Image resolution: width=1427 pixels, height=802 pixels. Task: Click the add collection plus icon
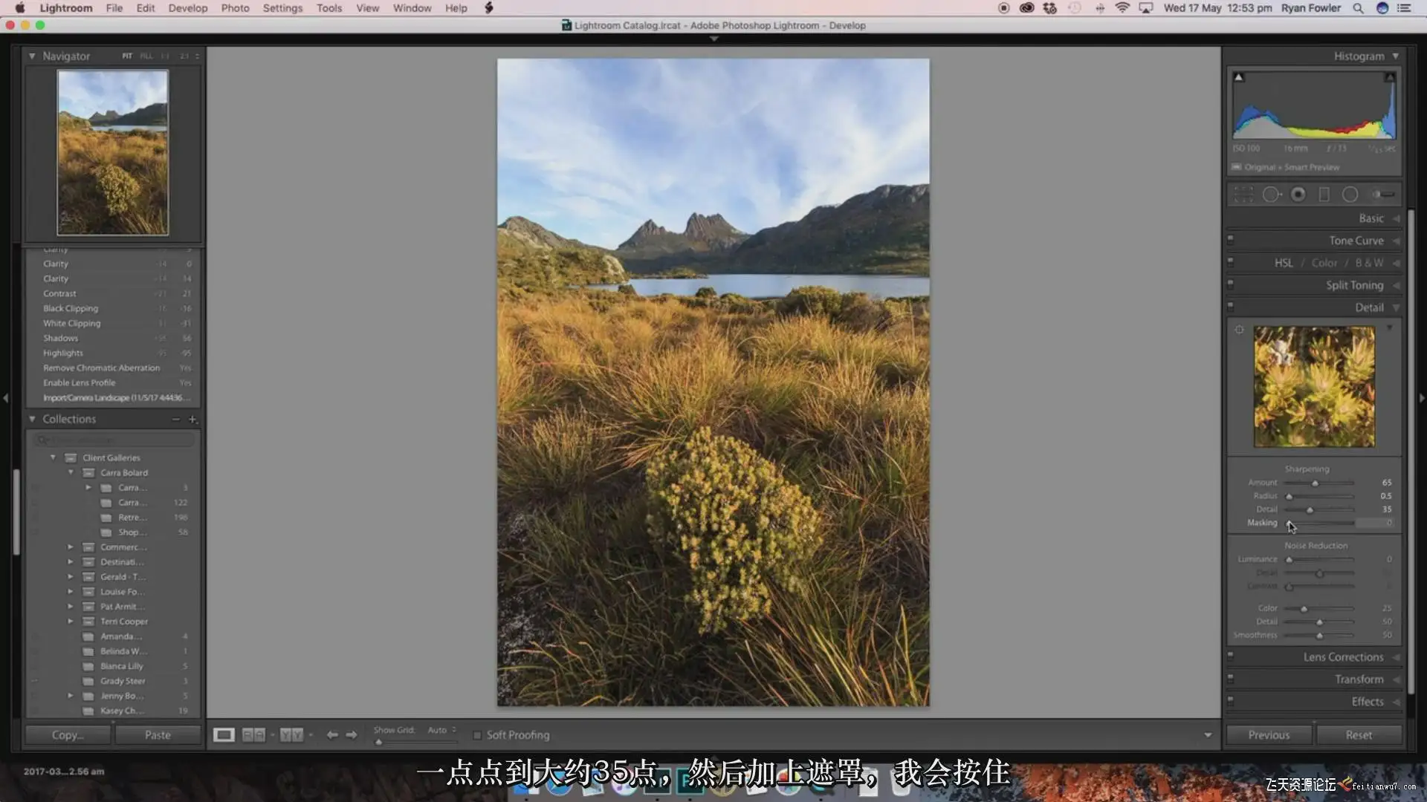(x=192, y=420)
